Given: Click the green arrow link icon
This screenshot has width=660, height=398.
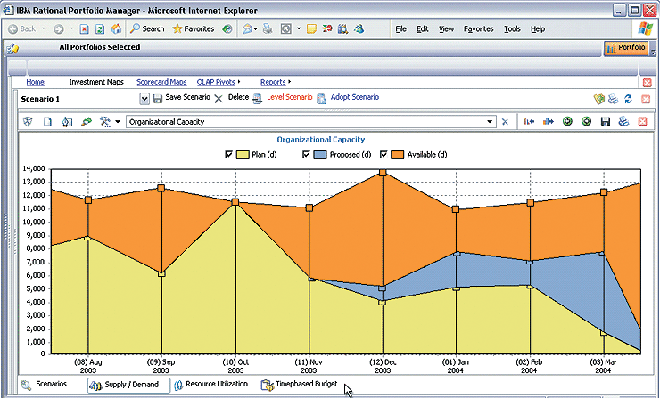Looking at the screenshot, I should pos(87,122).
